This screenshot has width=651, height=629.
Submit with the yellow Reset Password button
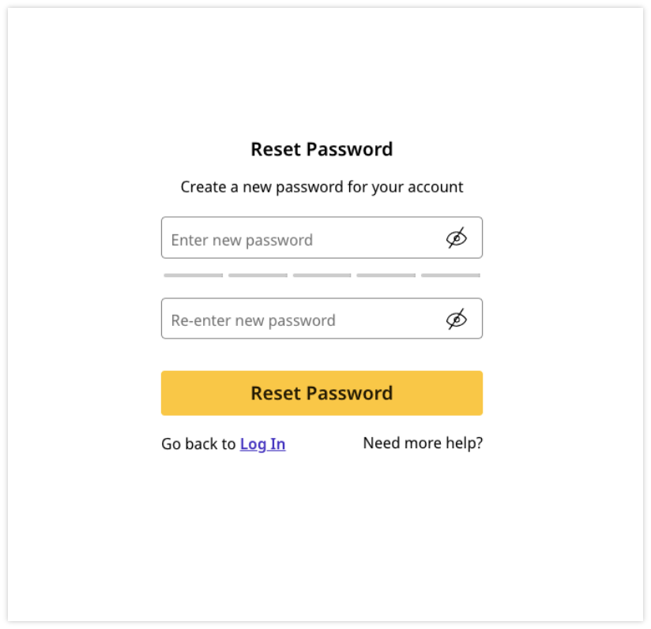pos(322,393)
